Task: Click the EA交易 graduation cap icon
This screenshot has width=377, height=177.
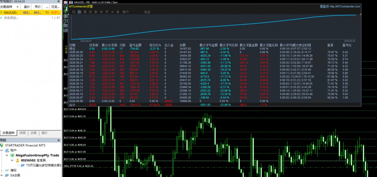Action: 7,175
